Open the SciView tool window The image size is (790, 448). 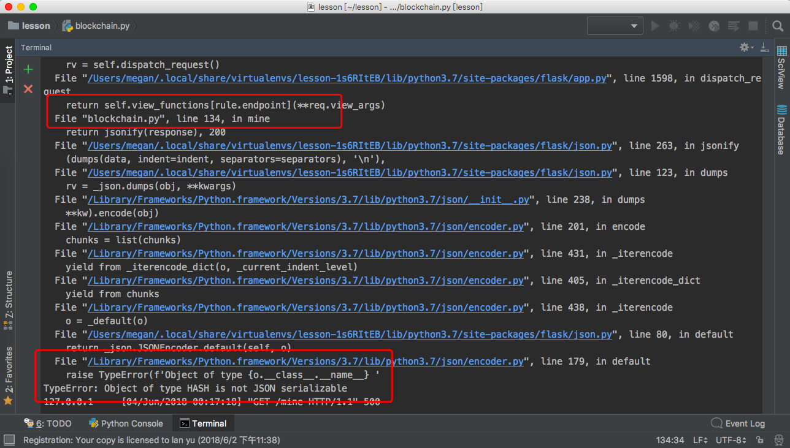(x=781, y=67)
